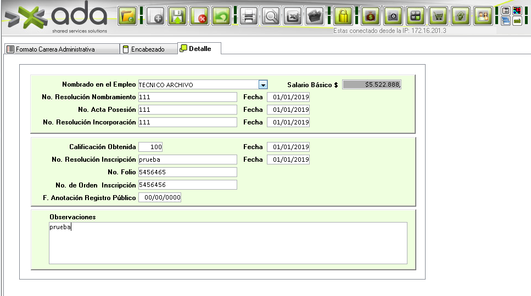Click the No. Resolución Nombramiento field
This screenshot has width=531, height=296.
(x=187, y=97)
